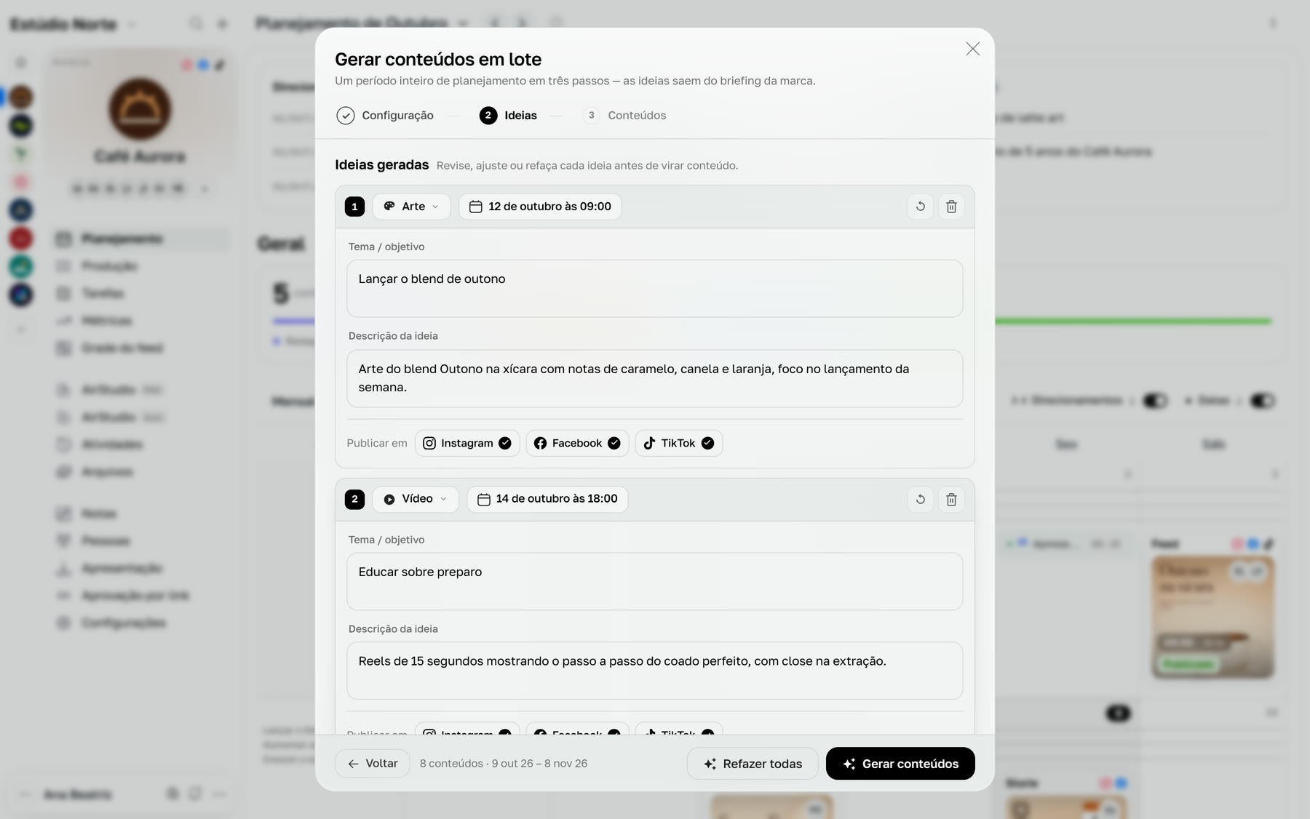
Task: Click the calendar icon for 12 de outubro
Action: (x=475, y=207)
